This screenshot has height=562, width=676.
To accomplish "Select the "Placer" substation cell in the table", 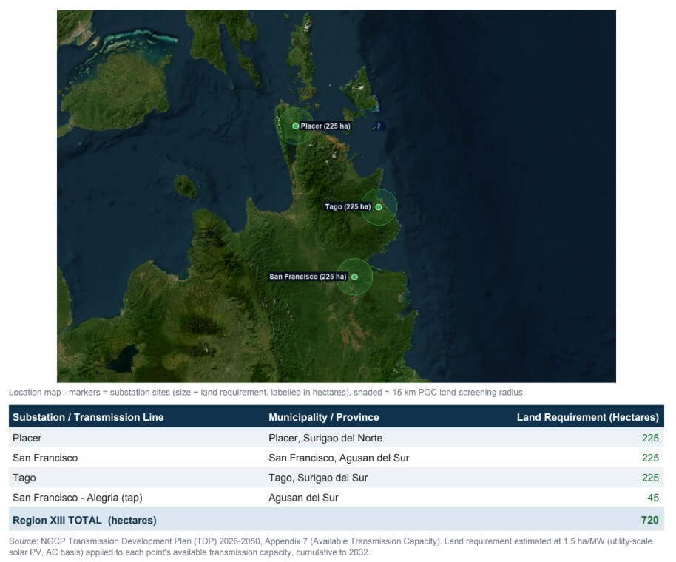I will [27, 438].
